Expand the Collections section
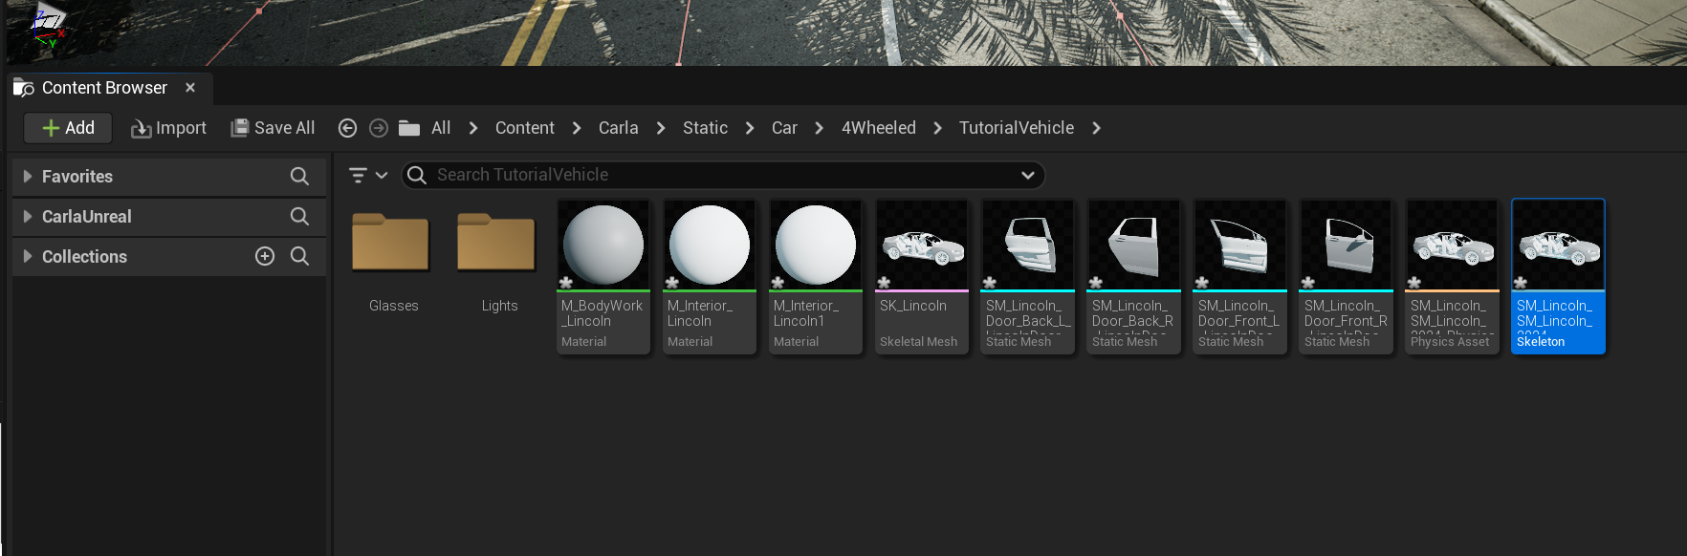The width and height of the screenshot is (1687, 556). click(28, 256)
